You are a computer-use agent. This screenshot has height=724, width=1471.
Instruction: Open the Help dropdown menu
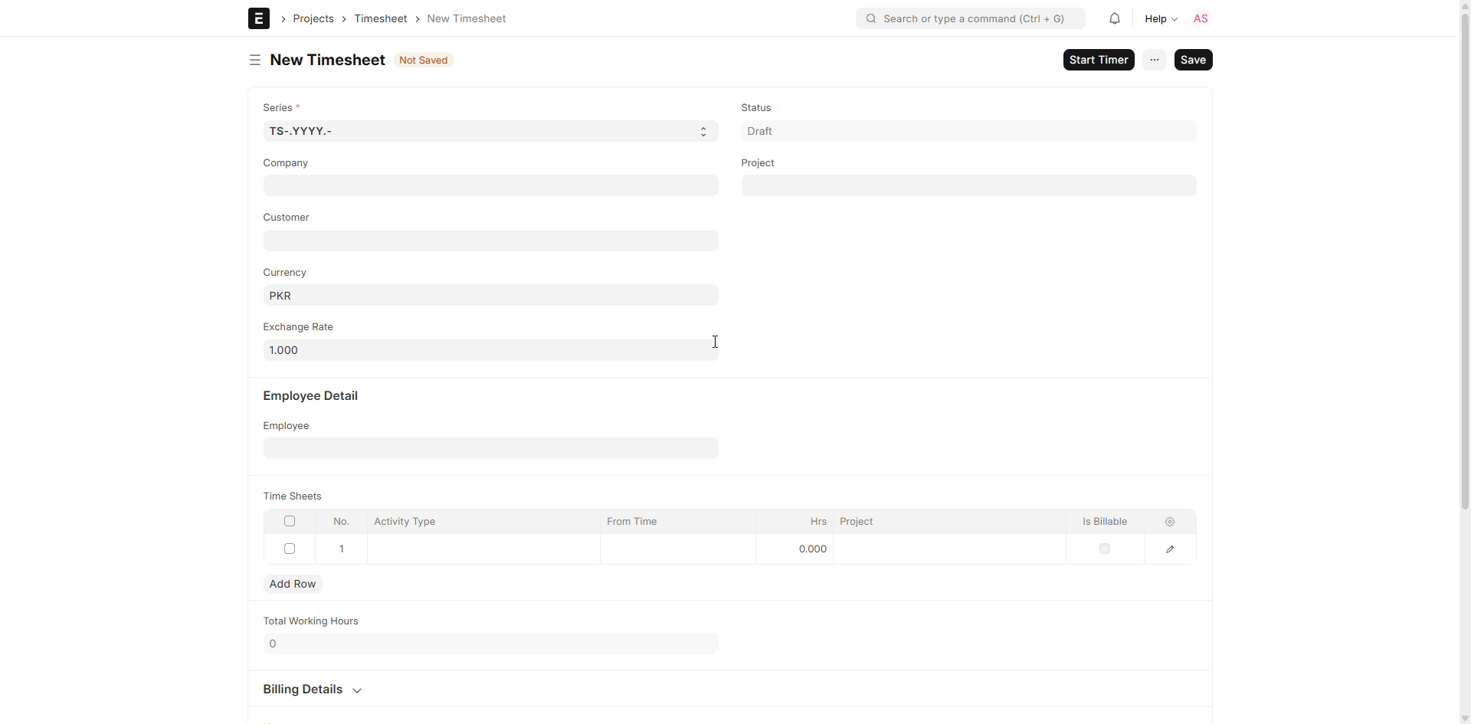(x=1160, y=18)
